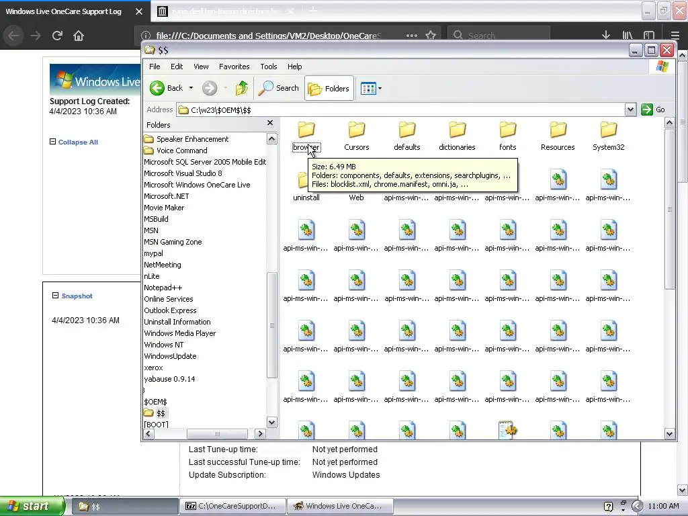Select the defaults folder
The image size is (688, 516).
click(406, 136)
